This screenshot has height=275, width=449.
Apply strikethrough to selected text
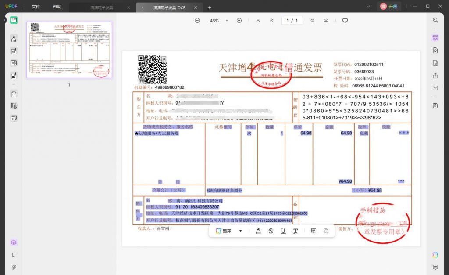271,231
